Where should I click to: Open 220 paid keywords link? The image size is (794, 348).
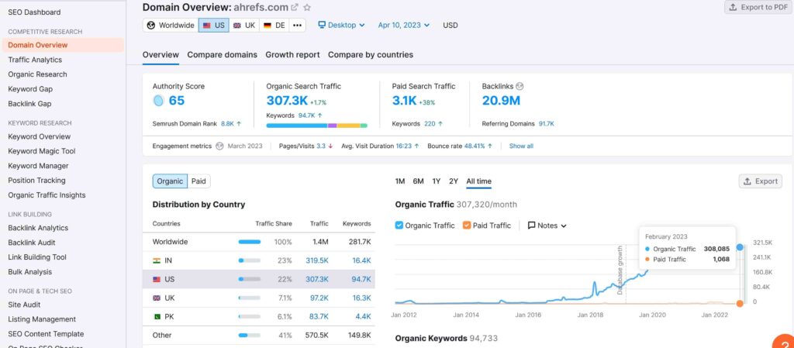click(x=430, y=123)
